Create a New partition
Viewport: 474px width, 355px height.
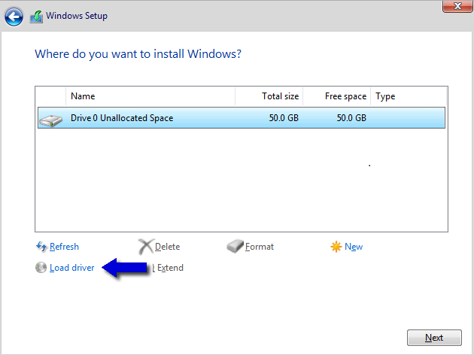pyautogui.click(x=354, y=247)
